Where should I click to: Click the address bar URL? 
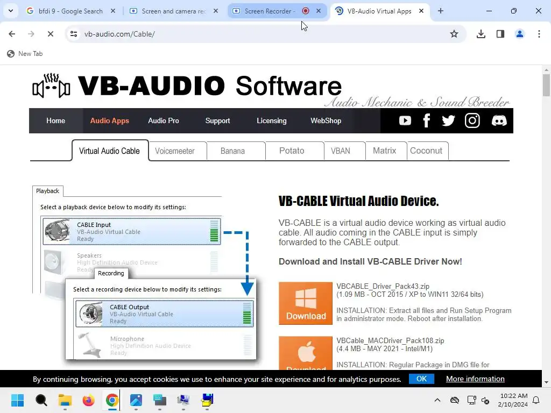pyautogui.click(x=119, y=34)
